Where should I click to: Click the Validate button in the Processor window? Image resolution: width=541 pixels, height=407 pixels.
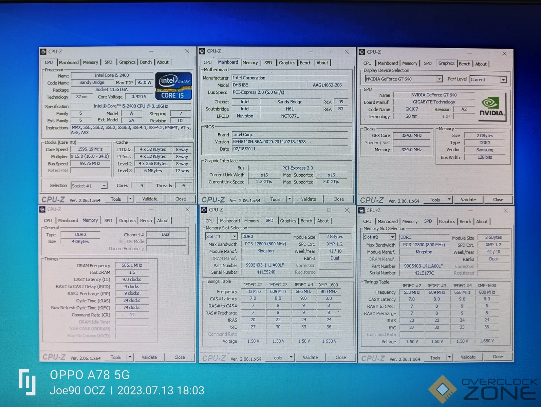(x=150, y=199)
